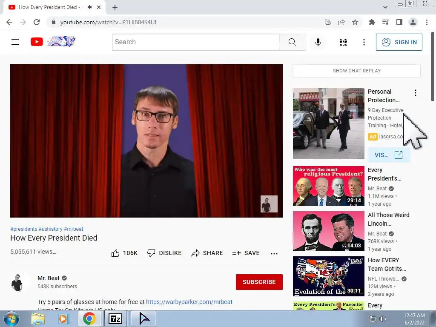Open most religious President video thumbnail

328,186
